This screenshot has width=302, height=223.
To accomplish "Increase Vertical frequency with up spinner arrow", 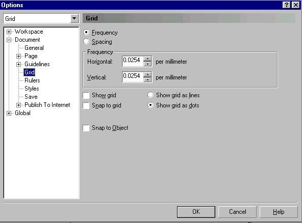I will click(x=147, y=74).
